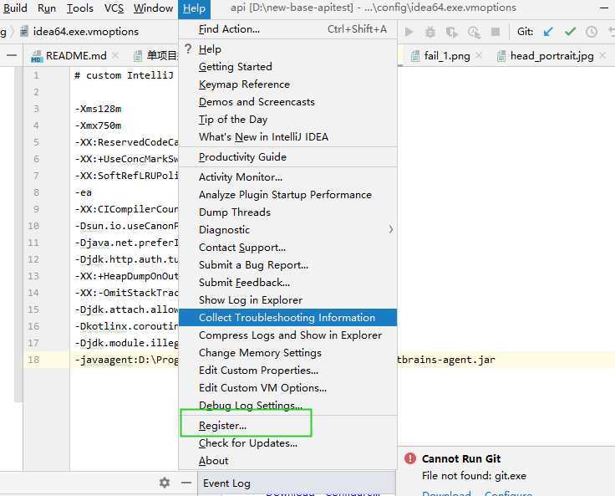This screenshot has width=615, height=496.
Task: Choose Check for Updates…
Action: click(287, 443)
